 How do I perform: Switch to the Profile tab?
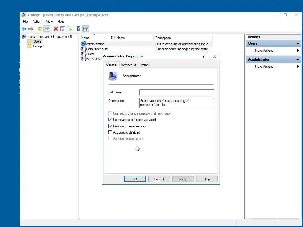pyautogui.click(x=144, y=65)
